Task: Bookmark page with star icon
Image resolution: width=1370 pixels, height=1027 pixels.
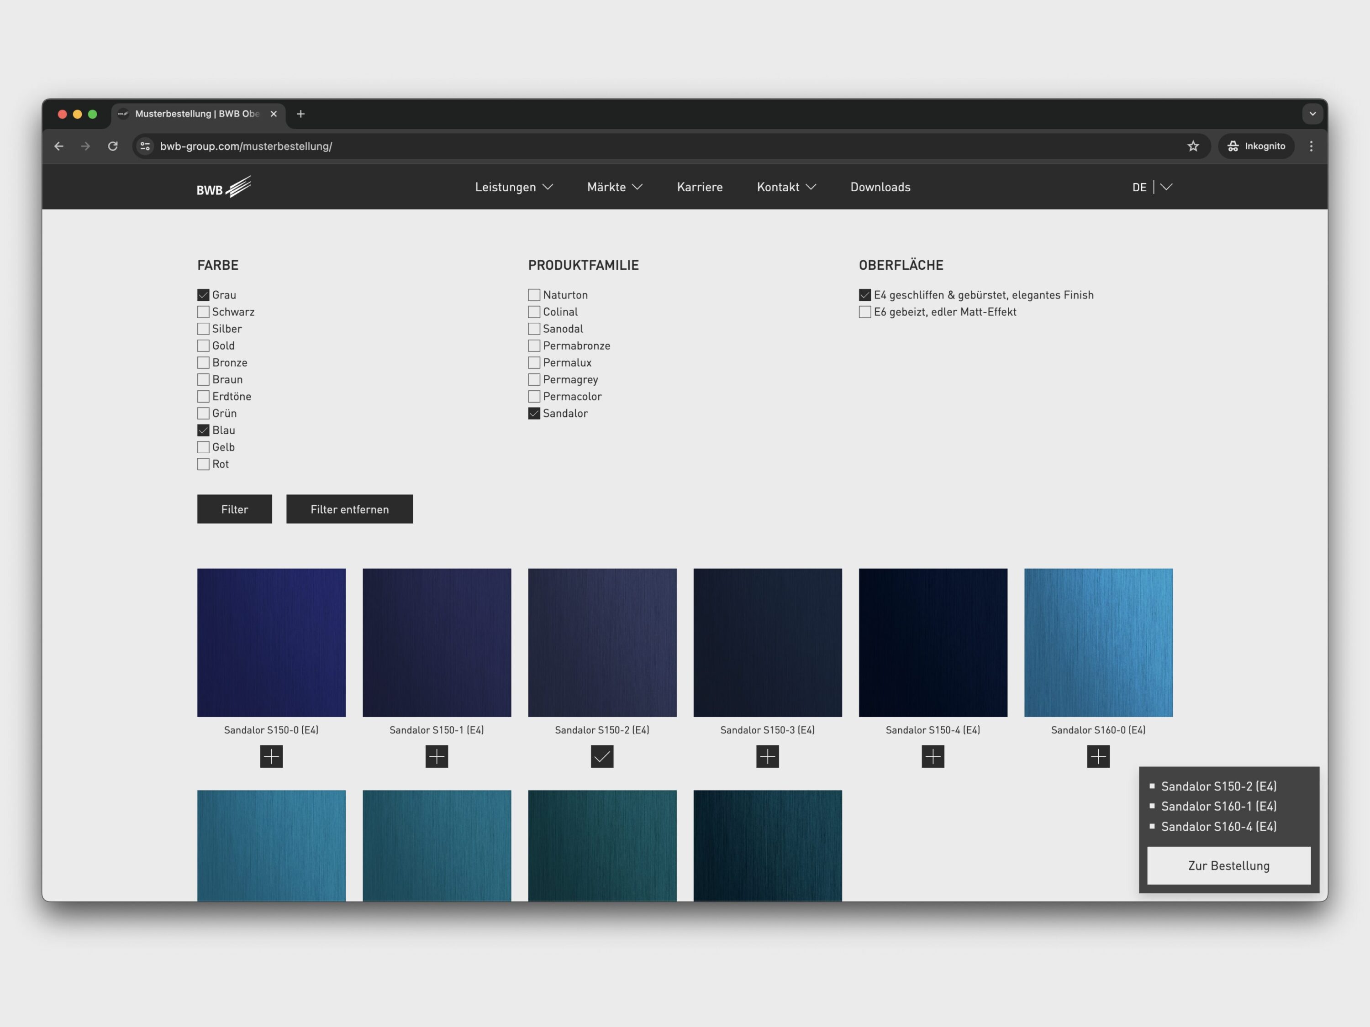Action: 1193,146
